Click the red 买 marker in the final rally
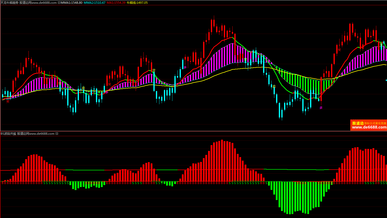This screenshot has width=387, height=218. point(339,50)
